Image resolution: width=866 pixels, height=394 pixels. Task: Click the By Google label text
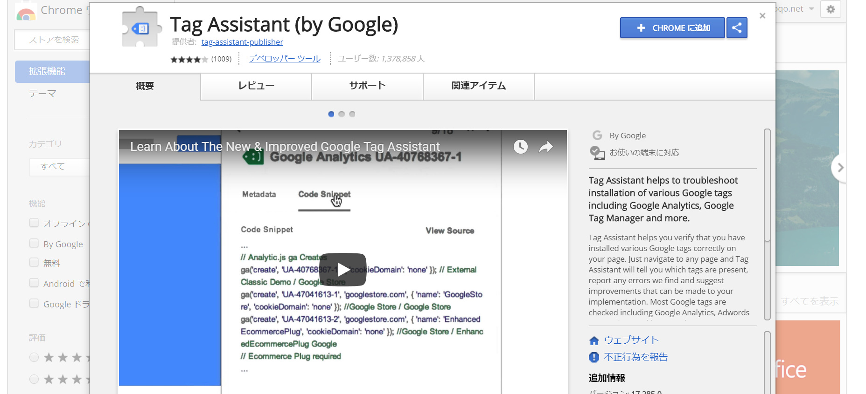click(x=628, y=136)
